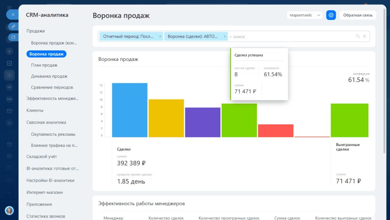Click the Маркетплейс button

pos(301,15)
